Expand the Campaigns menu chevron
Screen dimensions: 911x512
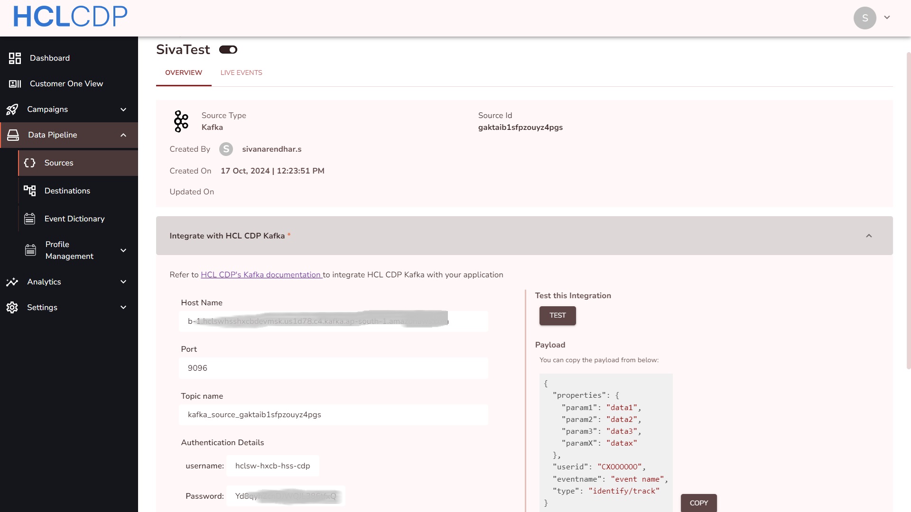(x=123, y=110)
